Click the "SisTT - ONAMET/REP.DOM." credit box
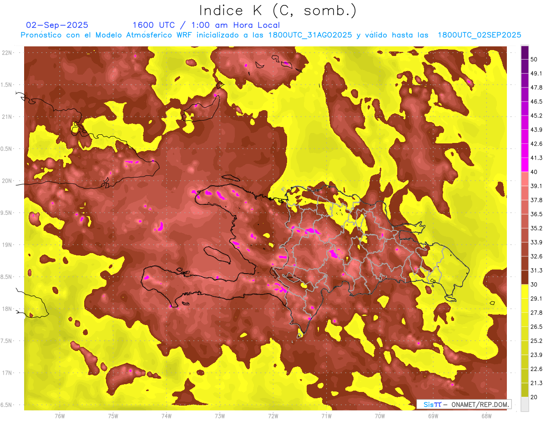This screenshot has height=422, width=546. click(464, 404)
